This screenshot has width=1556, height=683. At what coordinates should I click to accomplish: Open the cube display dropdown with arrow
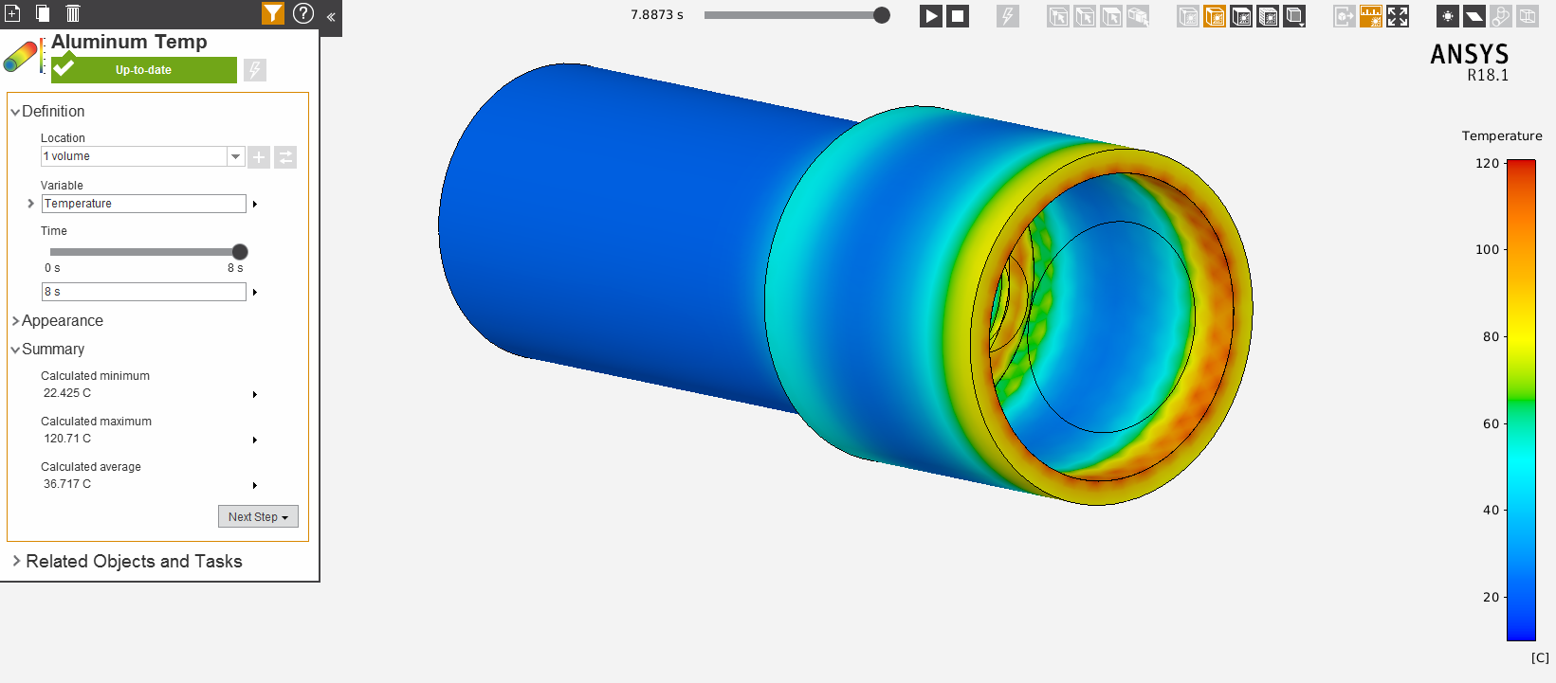(x=1294, y=16)
